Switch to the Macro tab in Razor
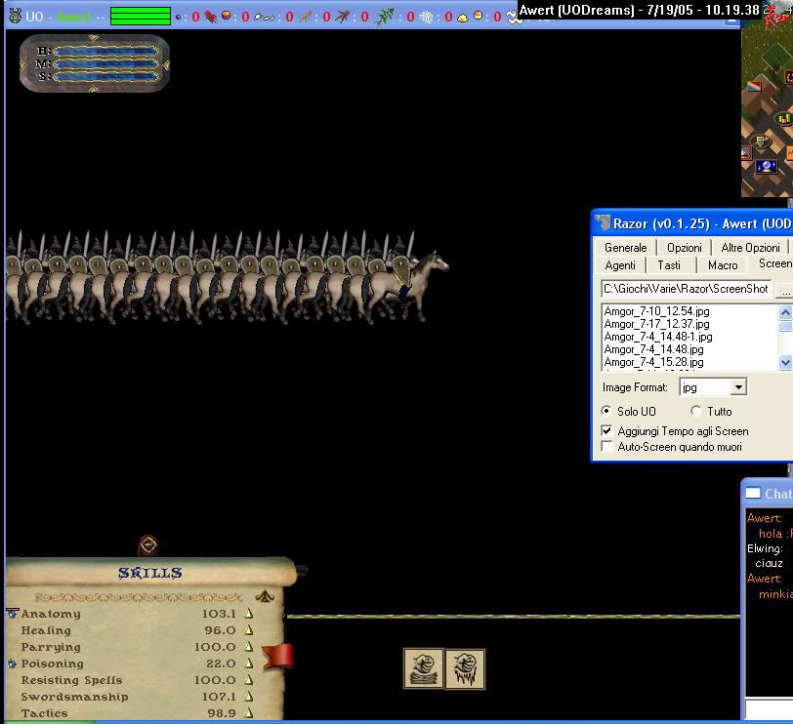 723,265
